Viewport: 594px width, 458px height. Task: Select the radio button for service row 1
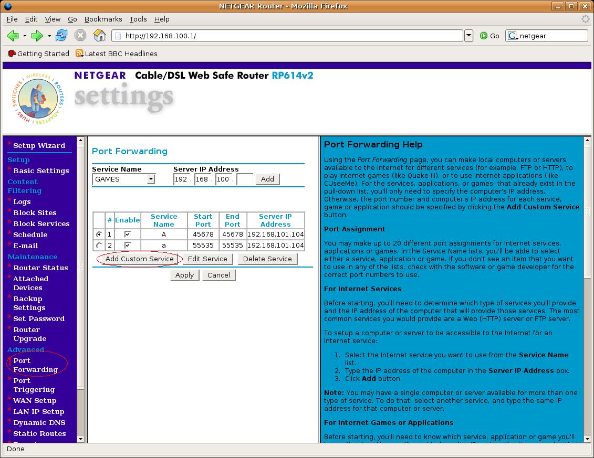point(99,235)
